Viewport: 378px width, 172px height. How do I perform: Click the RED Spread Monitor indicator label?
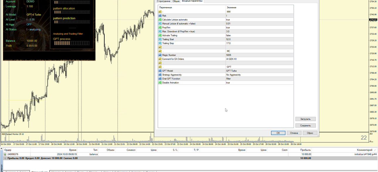pyautogui.click(x=13, y=134)
